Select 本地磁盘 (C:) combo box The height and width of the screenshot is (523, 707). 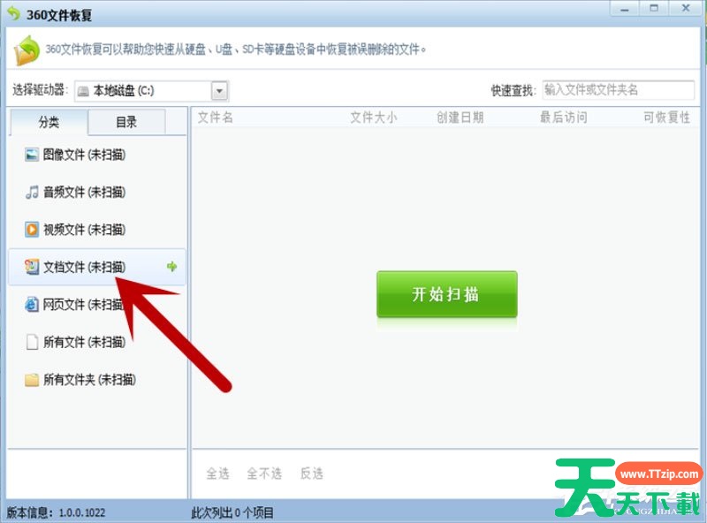click(151, 91)
